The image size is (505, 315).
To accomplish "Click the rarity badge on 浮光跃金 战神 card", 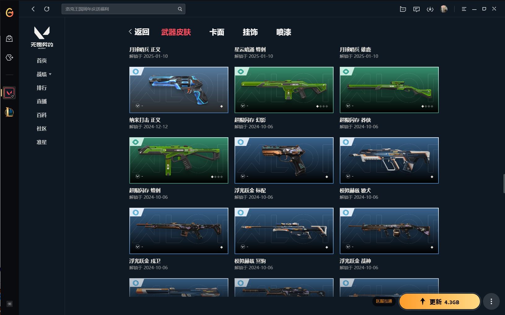I will (x=346, y=213).
